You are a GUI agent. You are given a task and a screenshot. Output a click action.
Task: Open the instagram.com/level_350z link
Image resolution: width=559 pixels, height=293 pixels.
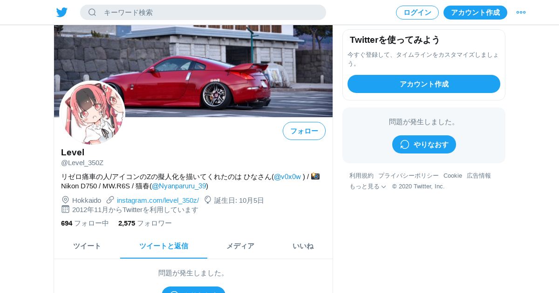click(x=158, y=200)
